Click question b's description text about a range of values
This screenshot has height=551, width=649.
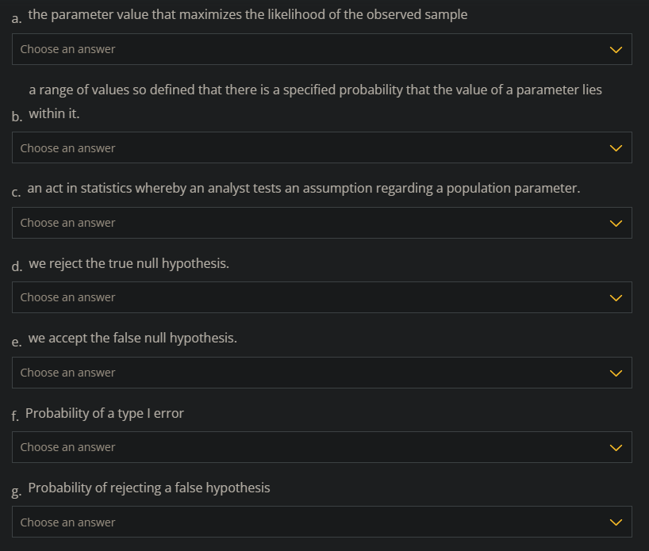click(x=315, y=90)
